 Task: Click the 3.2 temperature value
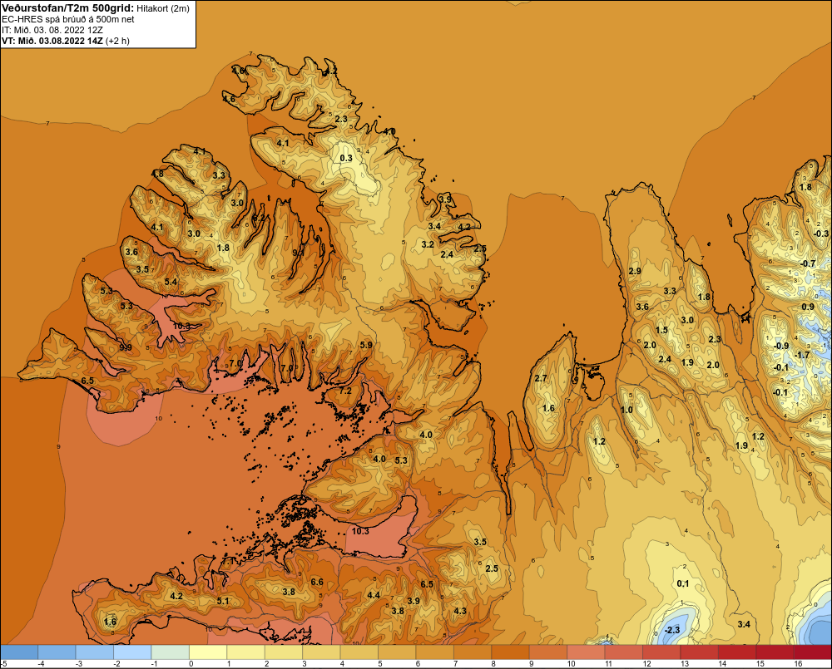click(x=428, y=244)
